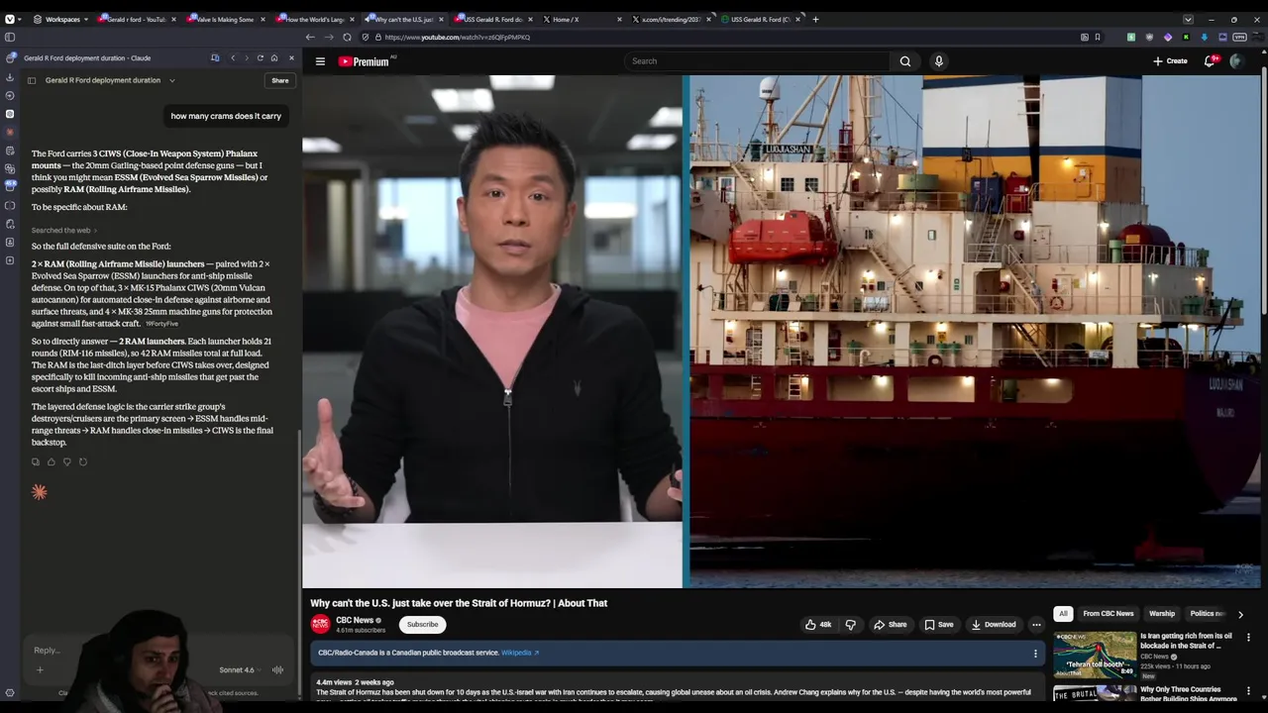Screen dimensions: 1268x713
Task: Select 'From CBC News' filter chip
Action: click(x=1108, y=614)
